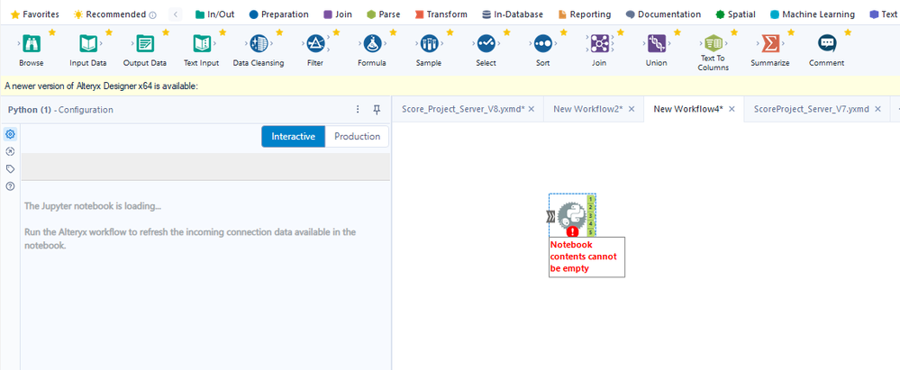The width and height of the screenshot is (900, 370).
Task: Open the Documentation tool category
Action: (664, 14)
